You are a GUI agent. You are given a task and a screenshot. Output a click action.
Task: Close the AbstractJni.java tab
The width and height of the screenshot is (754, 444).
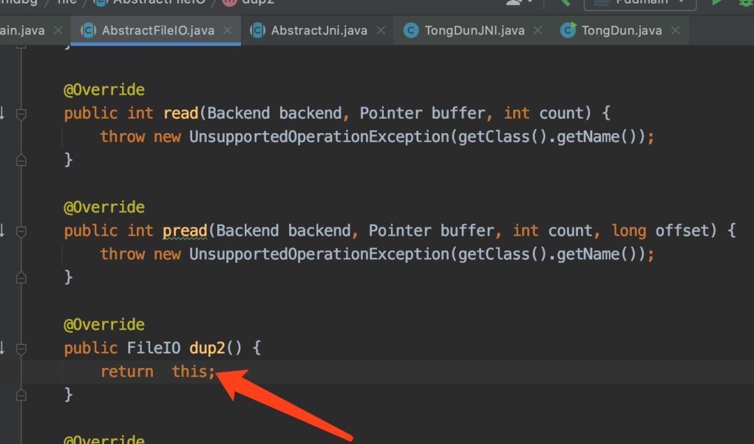click(x=381, y=31)
